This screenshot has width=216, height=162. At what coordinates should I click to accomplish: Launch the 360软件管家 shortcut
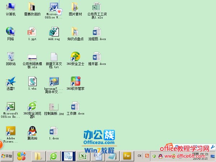pos(75,84)
